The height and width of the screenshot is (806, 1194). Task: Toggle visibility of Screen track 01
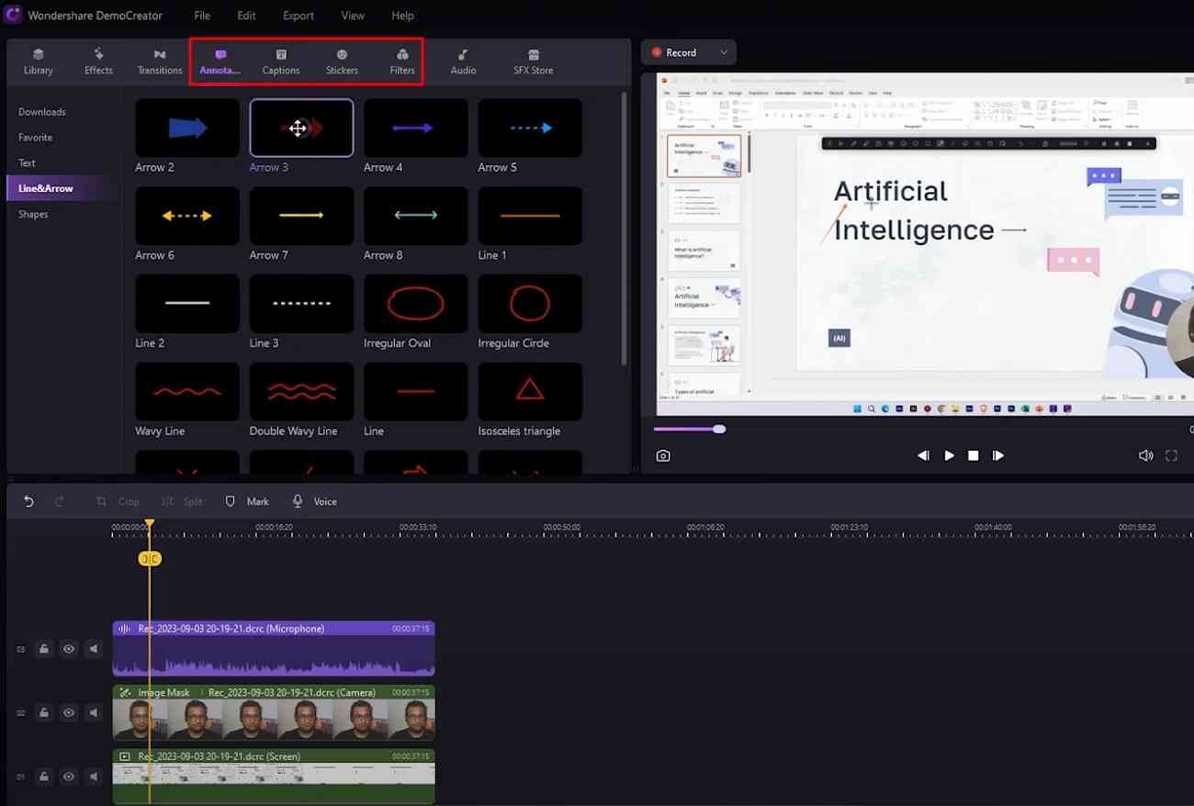coord(68,777)
